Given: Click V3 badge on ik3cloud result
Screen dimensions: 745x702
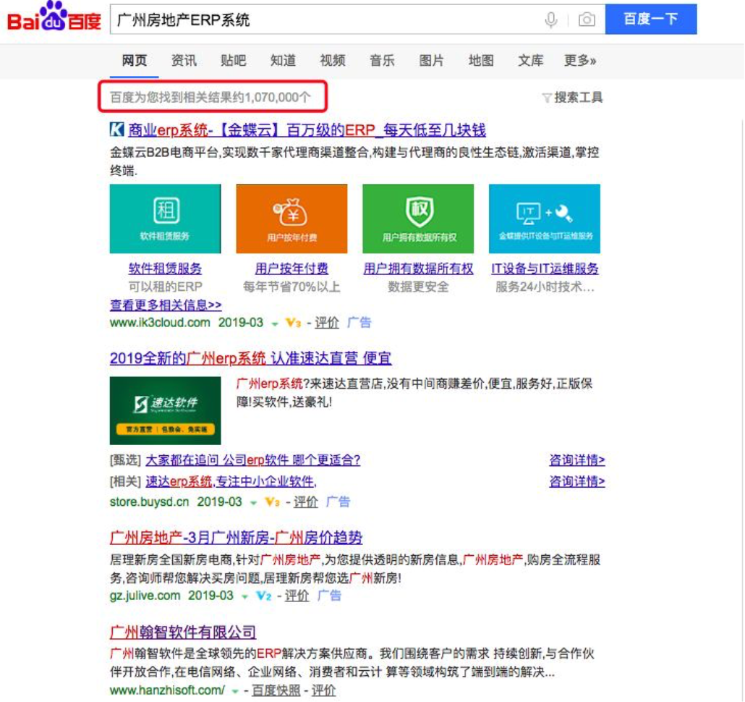Looking at the screenshot, I should (293, 323).
